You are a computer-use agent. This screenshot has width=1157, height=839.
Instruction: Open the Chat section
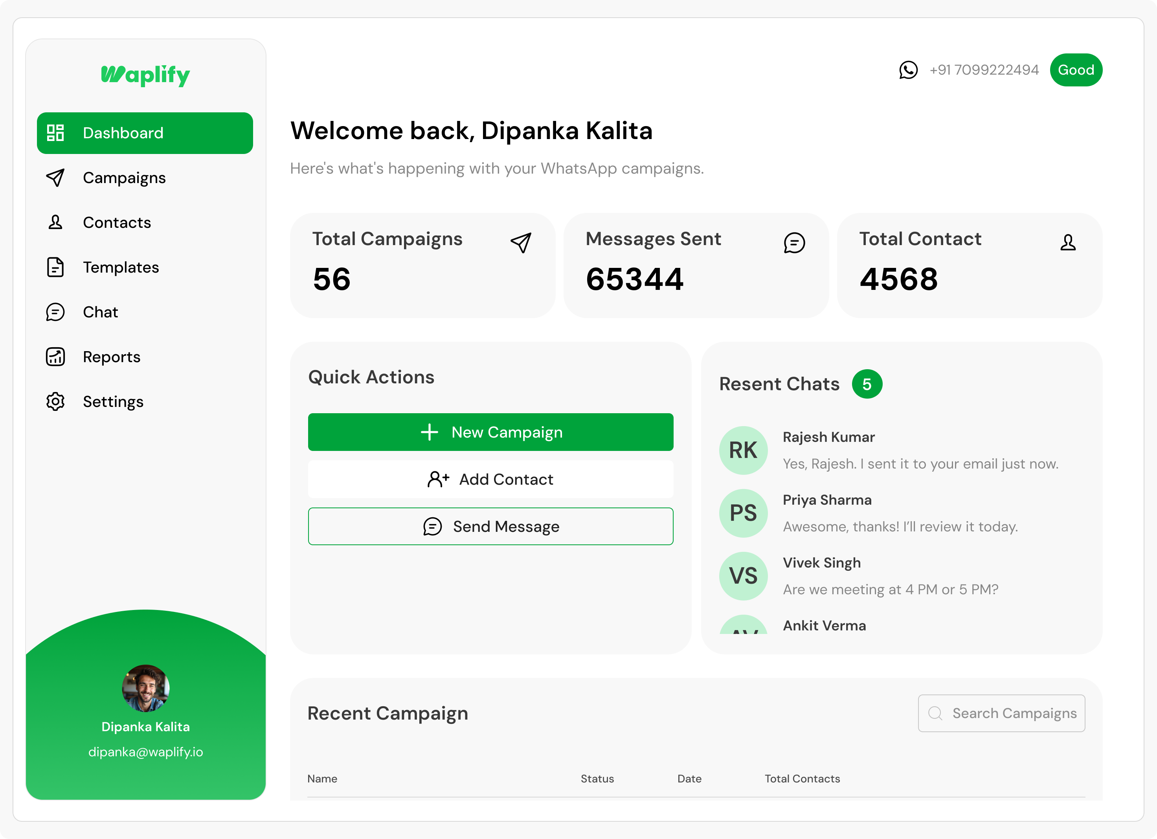[x=100, y=312]
